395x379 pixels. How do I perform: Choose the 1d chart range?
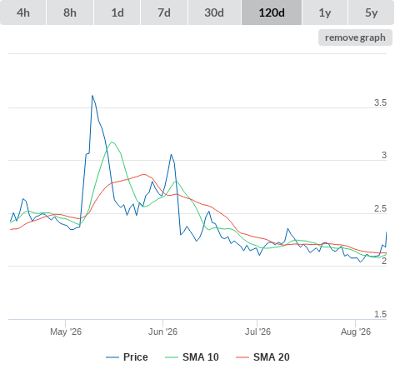click(117, 12)
